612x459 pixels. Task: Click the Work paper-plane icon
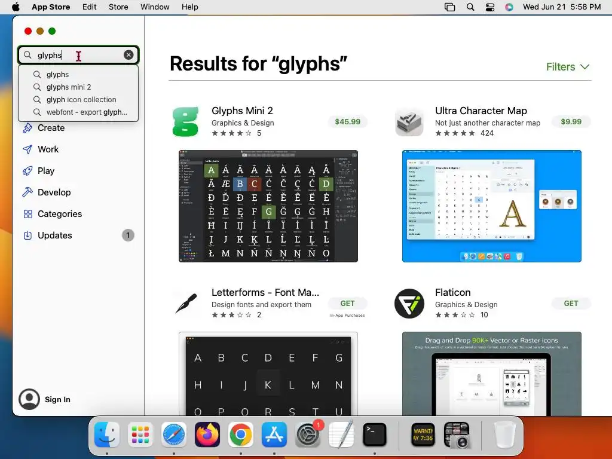[x=27, y=149]
